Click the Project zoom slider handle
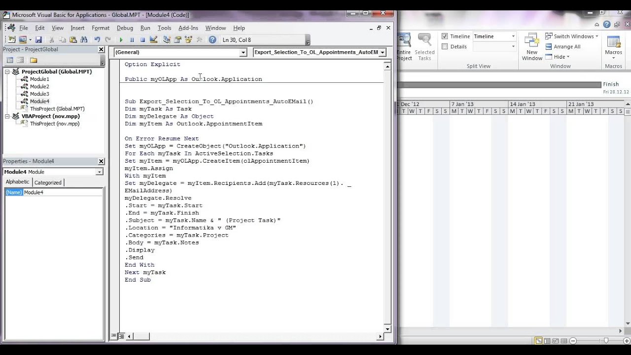 tap(606, 341)
